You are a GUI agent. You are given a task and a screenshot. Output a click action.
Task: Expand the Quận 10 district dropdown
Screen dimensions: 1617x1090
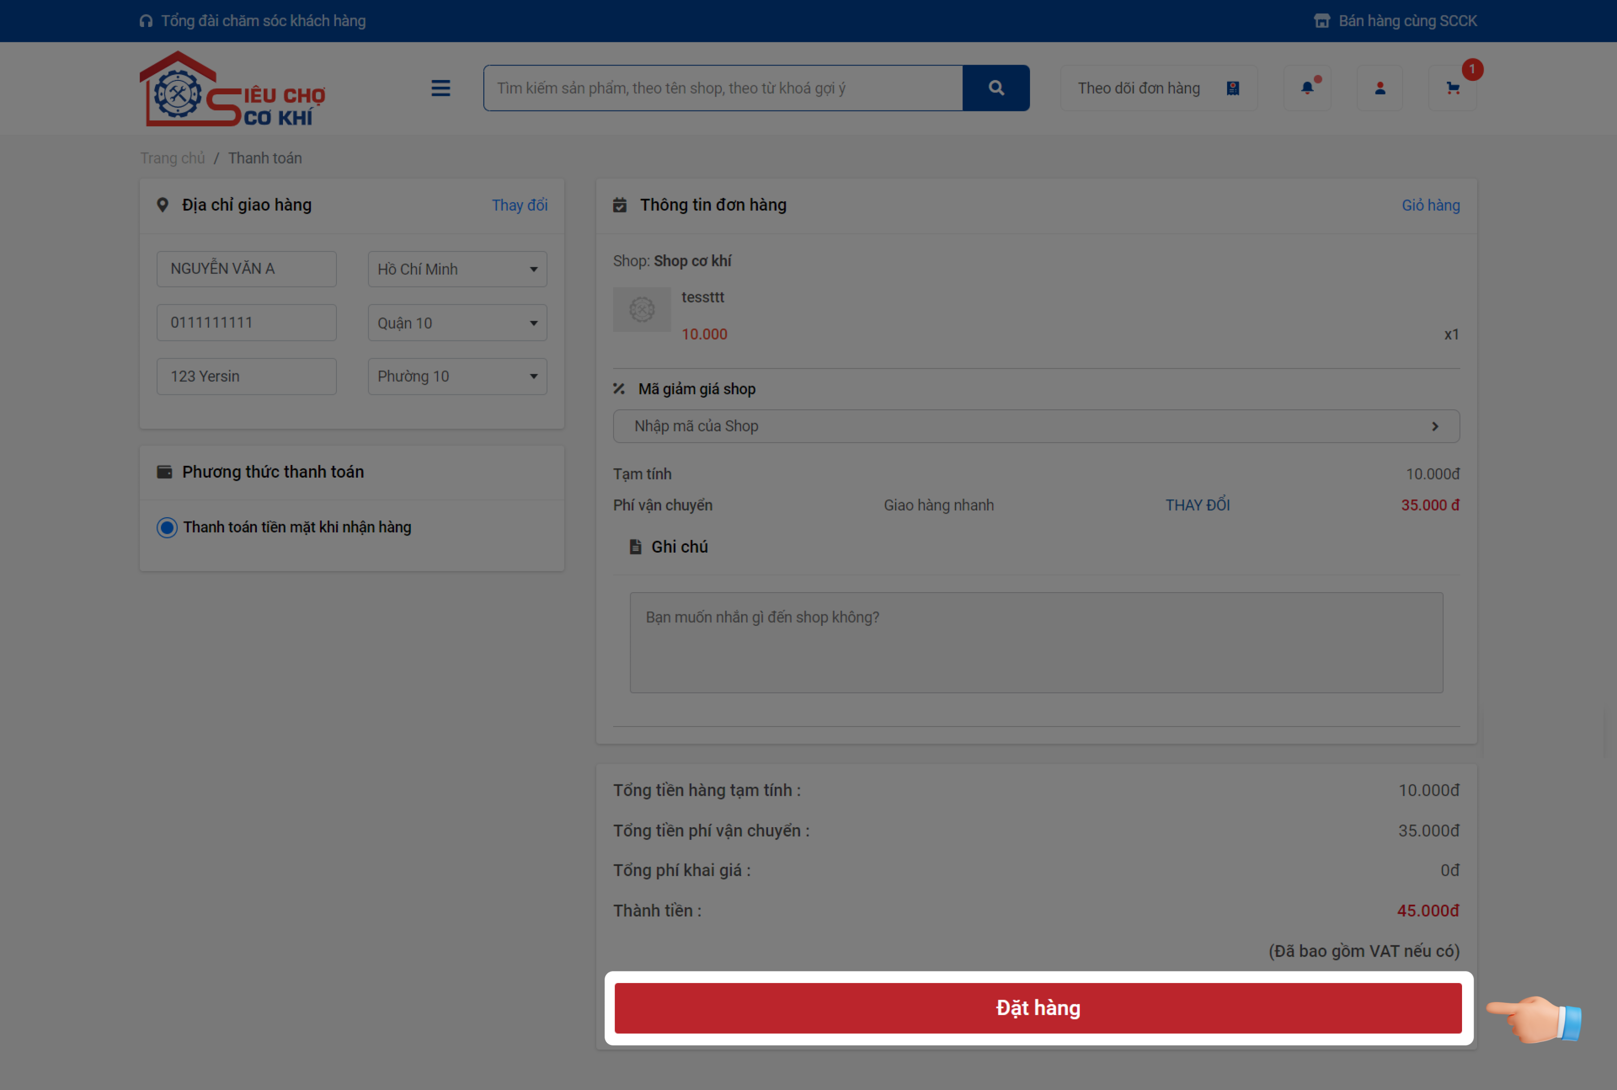click(x=457, y=323)
